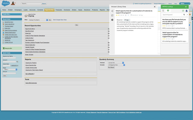Open the Opportunity Pipeline report link

[x=31, y=63]
